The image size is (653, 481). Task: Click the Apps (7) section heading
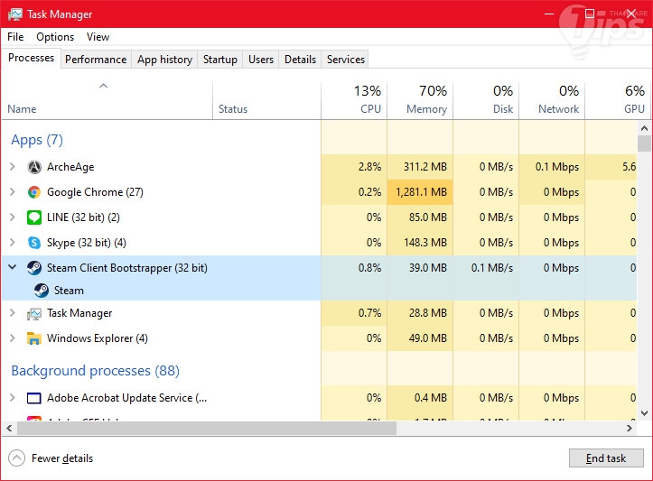coord(37,140)
